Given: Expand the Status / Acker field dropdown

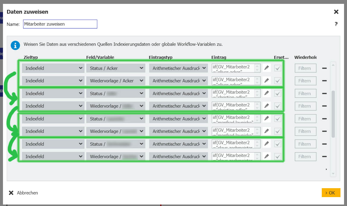Looking at the screenshot, I should (x=116, y=68).
